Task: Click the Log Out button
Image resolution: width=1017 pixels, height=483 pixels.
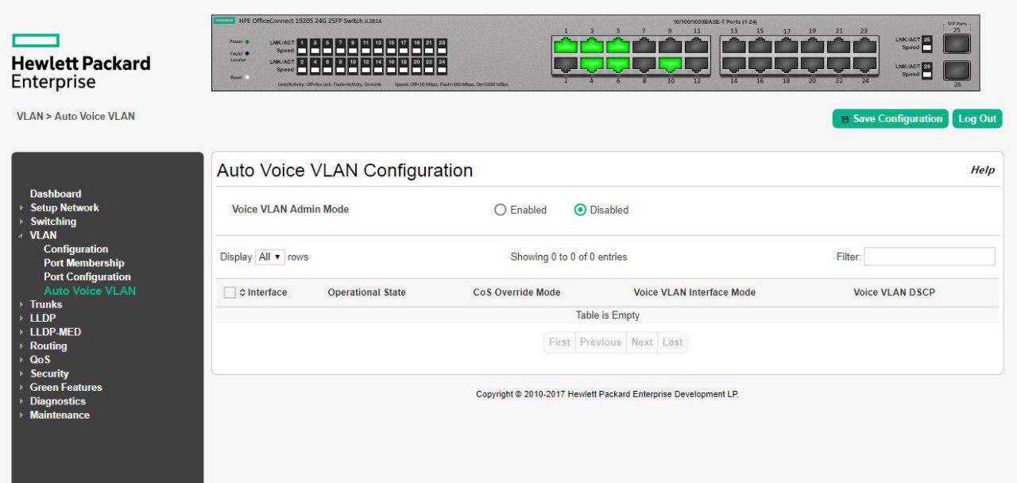Action: [977, 118]
